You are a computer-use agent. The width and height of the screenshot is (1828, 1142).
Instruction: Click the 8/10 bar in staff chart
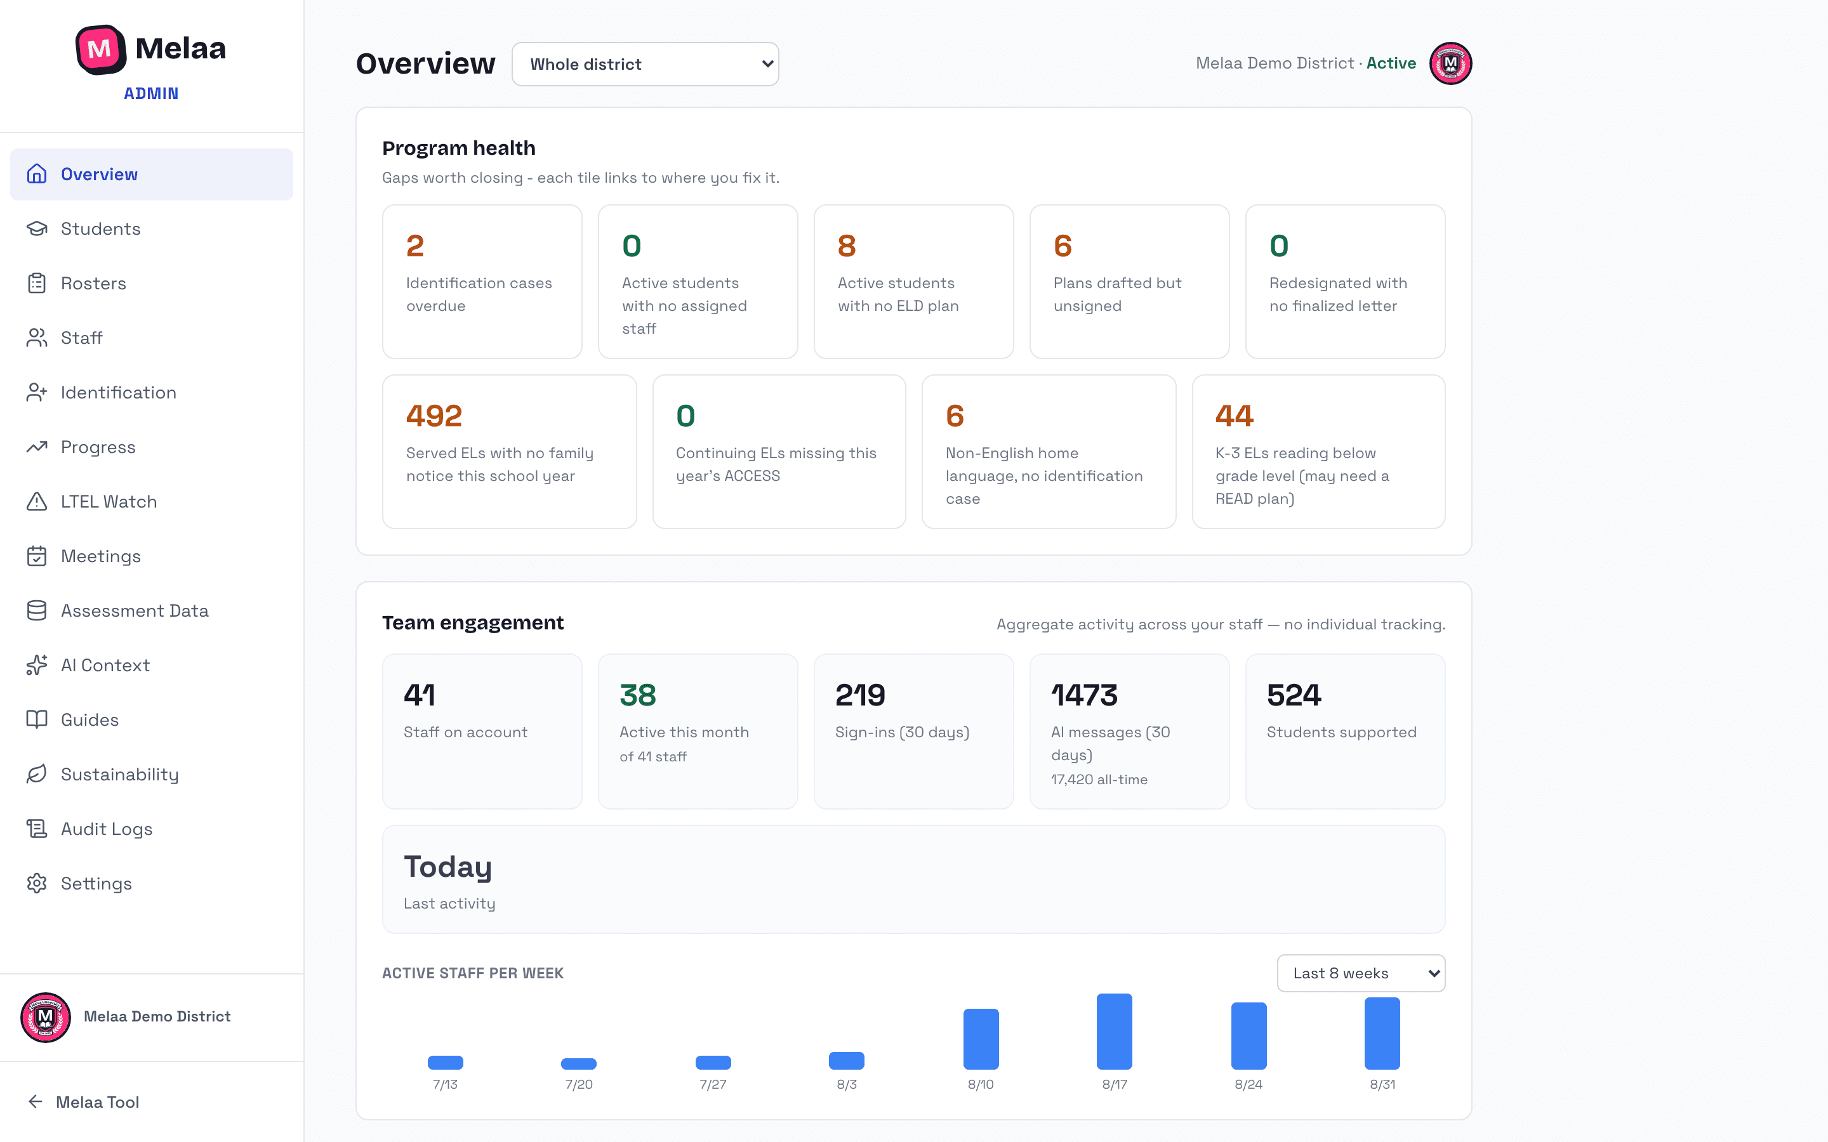click(x=981, y=1039)
